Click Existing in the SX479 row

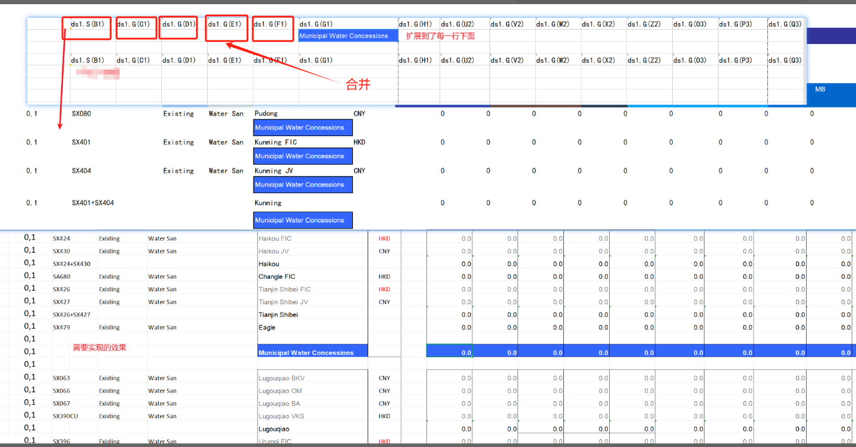(x=109, y=328)
